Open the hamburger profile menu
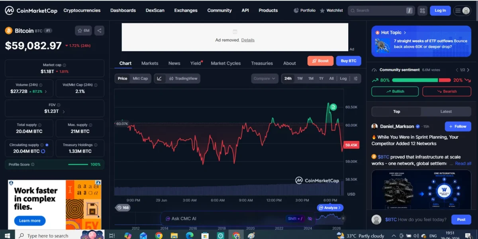 (x=462, y=11)
